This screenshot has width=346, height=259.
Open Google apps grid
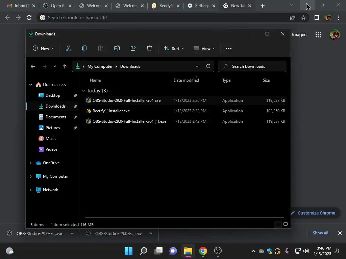tap(318, 35)
